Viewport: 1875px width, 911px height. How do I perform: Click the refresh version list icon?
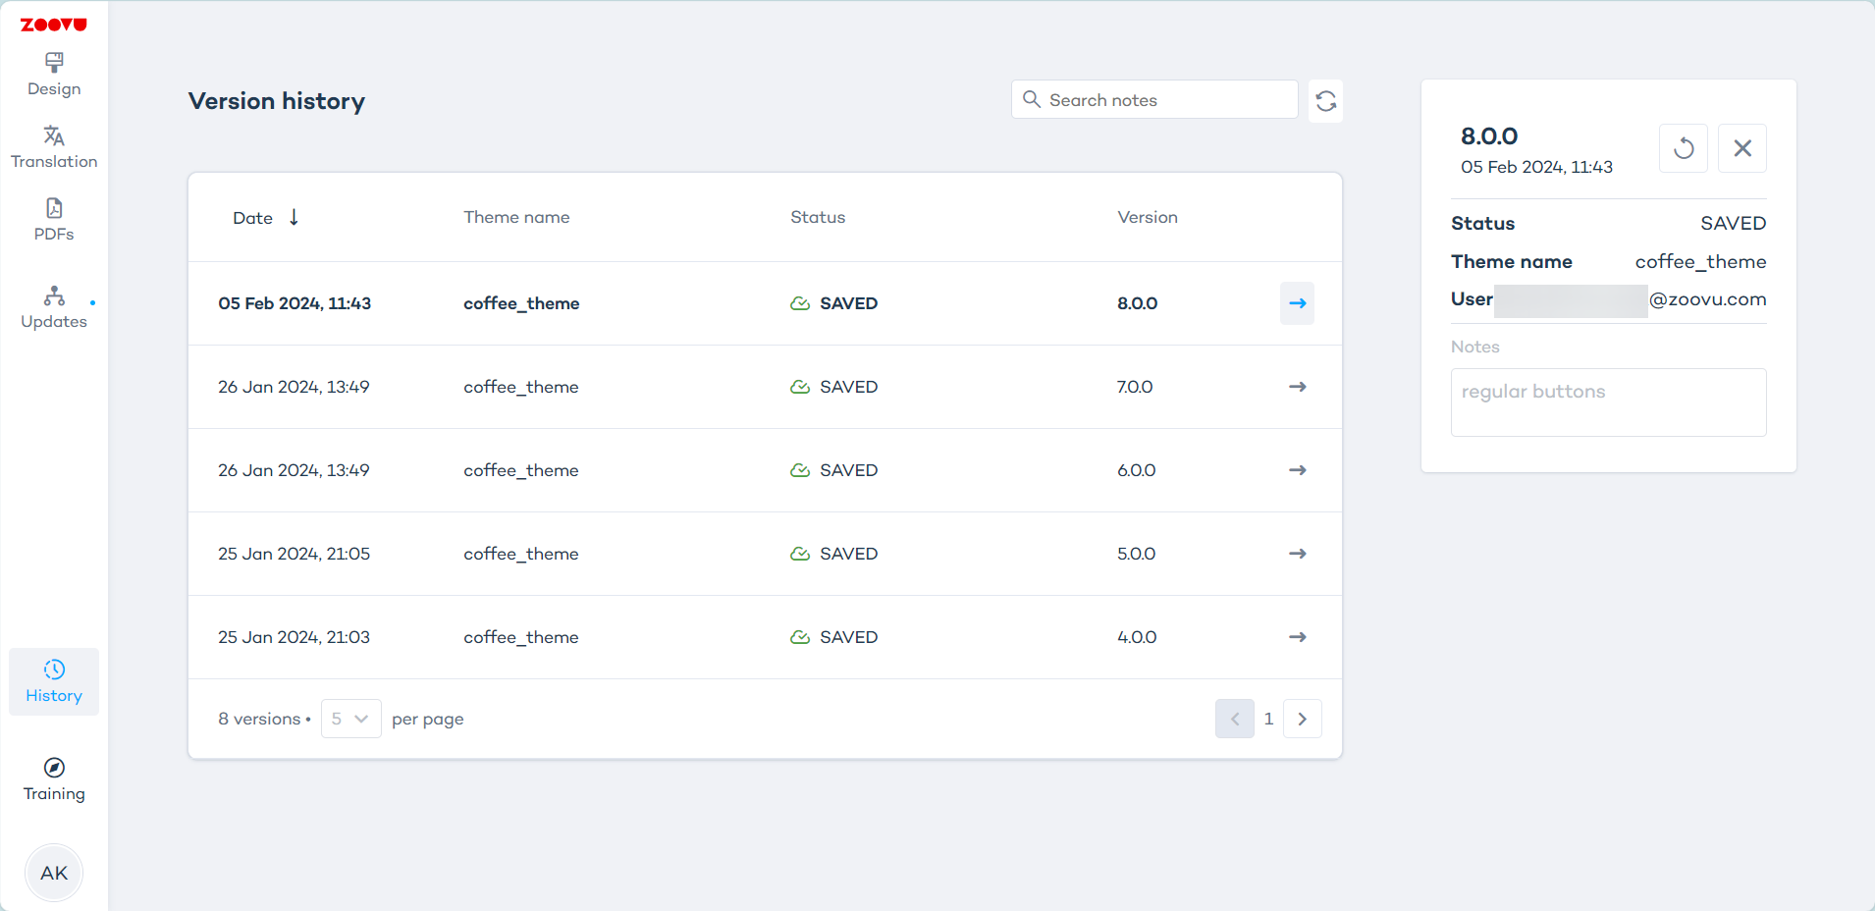[x=1325, y=101]
